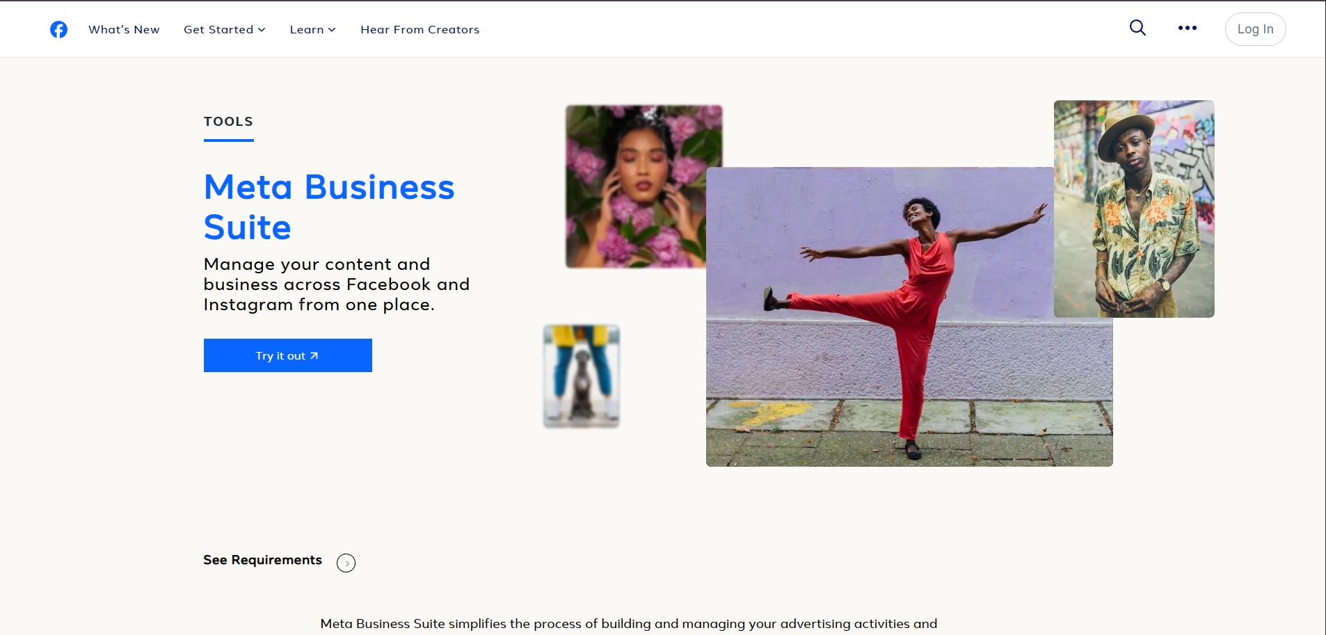
Task: Open the search magnifier icon
Action: (x=1137, y=28)
